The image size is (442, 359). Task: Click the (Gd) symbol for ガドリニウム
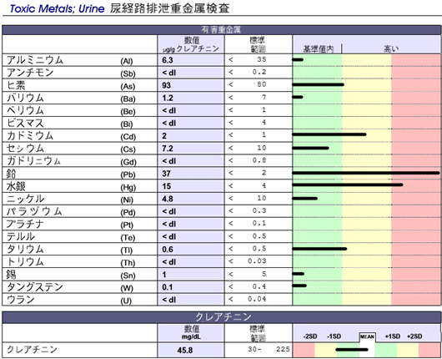tap(128, 162)
